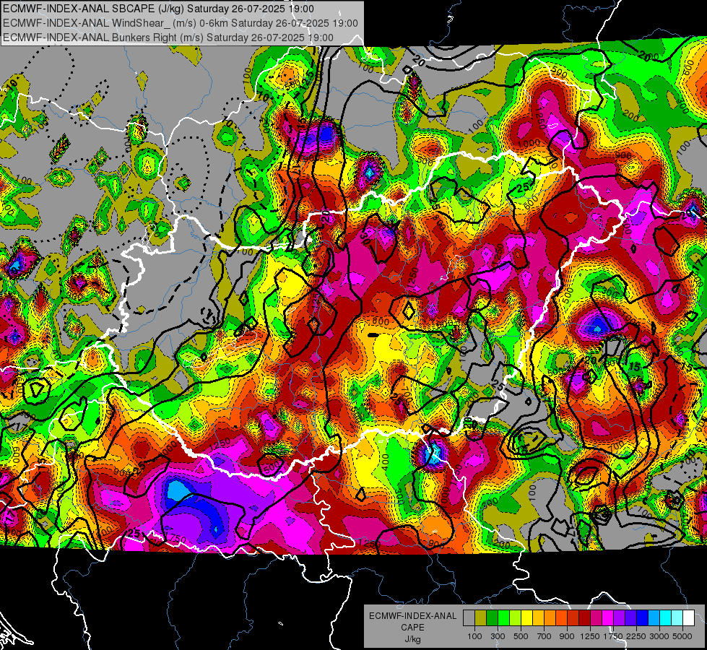The width and height of the screenshot is (707, 650).
Task: Click the CAPE label in the legend
Action: click(413, 627)
